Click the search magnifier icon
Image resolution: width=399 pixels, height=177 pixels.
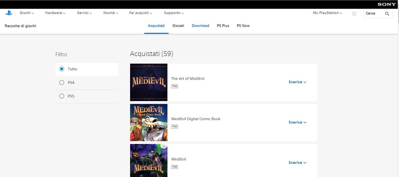[x=387, y=14]
